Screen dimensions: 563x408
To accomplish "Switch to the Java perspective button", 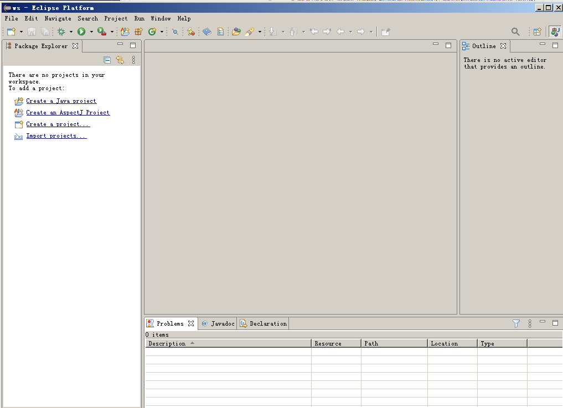I will [x=555, y=32].
